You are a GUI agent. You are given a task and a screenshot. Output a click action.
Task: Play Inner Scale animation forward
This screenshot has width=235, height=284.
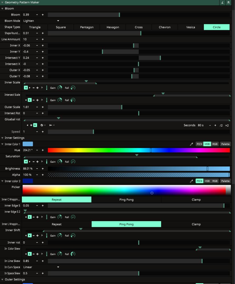(30, 88)
